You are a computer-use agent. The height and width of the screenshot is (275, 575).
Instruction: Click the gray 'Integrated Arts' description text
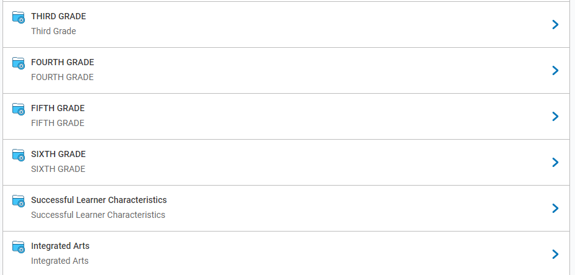point(60,261)
